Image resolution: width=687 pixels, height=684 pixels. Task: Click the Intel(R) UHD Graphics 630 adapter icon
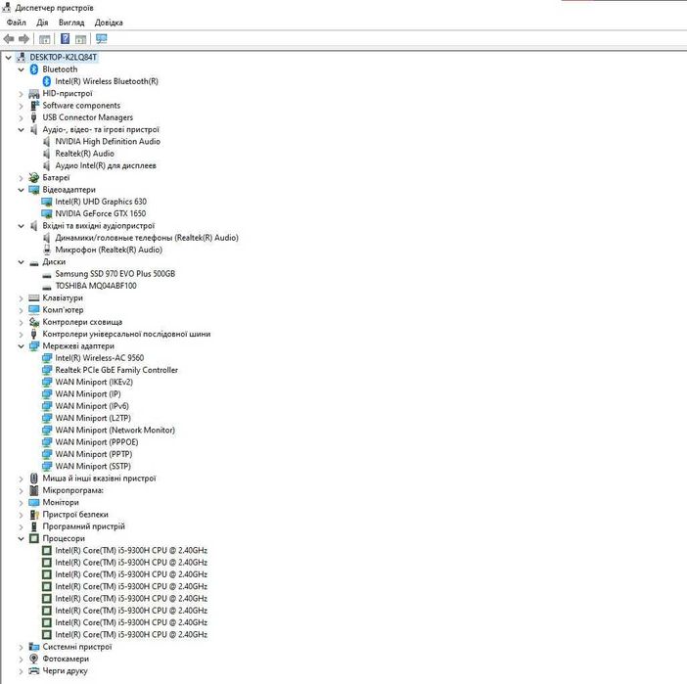(x=46, y=202)
